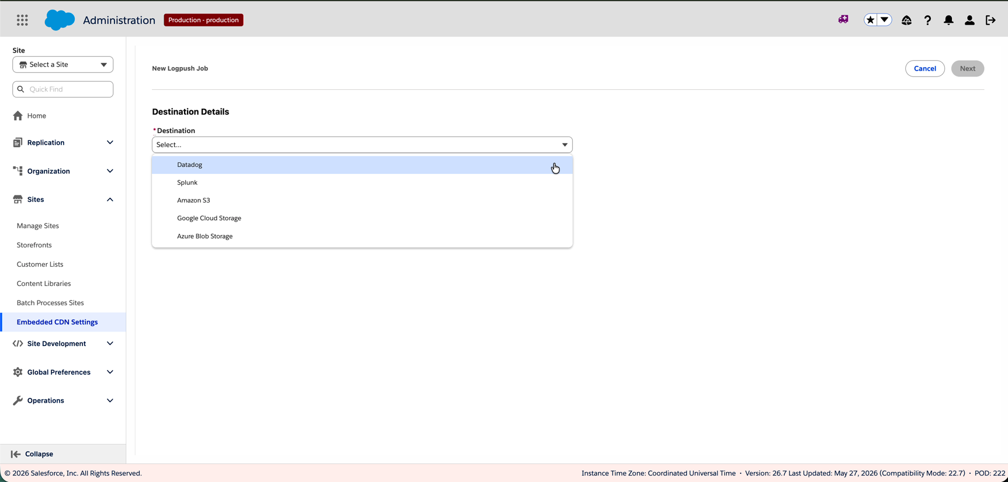The width and height of the screenshot is (1008, 482).
Task: Click the Sites storefront icon
Action: (x=18, y=200)
